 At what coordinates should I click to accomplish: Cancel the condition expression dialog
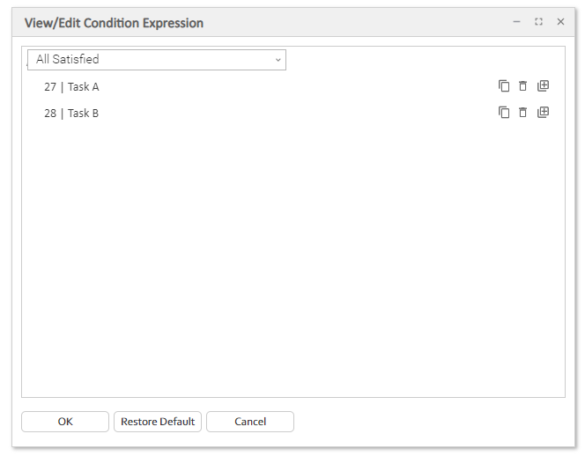click(x=250, y=422)
